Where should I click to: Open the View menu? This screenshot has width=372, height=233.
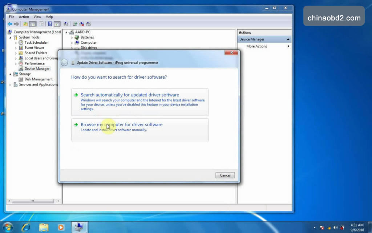pos(37,17)
